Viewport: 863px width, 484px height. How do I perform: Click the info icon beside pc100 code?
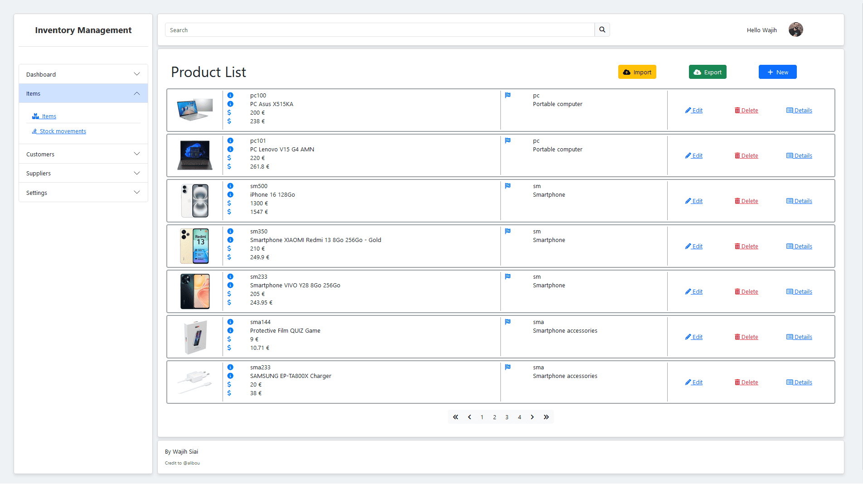coord(230,96)
